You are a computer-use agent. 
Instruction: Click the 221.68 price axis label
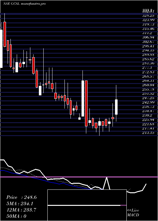[x=148, y=124]
